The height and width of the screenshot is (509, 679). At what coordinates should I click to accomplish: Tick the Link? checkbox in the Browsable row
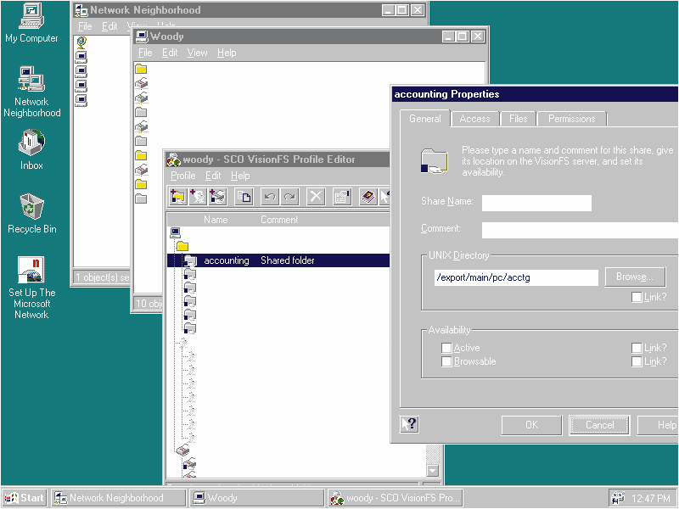[x=637, y=361]
